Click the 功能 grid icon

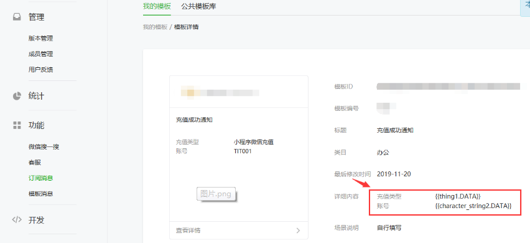click(17, 126)
